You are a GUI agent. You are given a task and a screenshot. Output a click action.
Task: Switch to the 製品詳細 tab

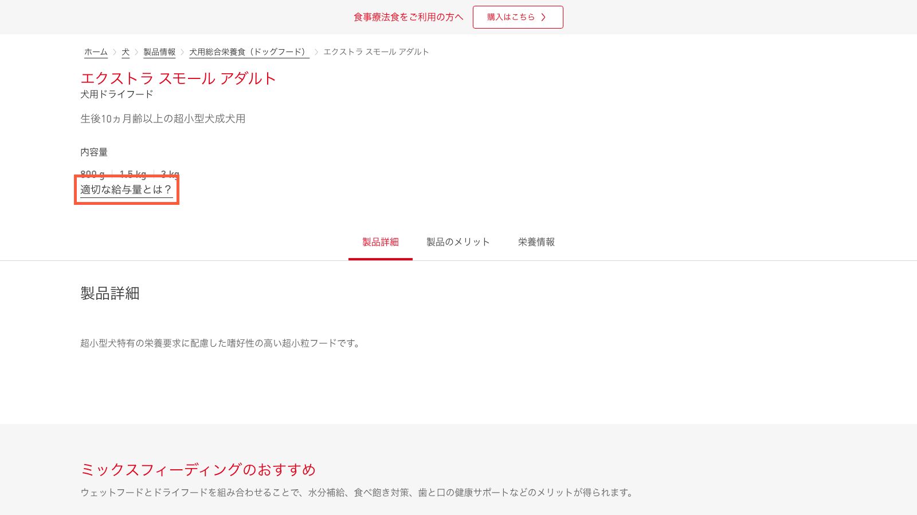(x=381, y=242)
